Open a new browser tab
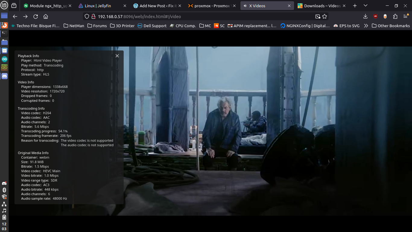Image resolution: width=412 pixels, height=232 pixels. click(355, 6)
